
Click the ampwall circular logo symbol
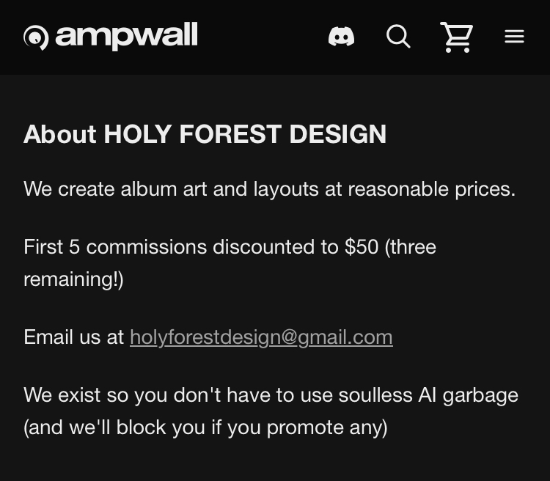36,37
